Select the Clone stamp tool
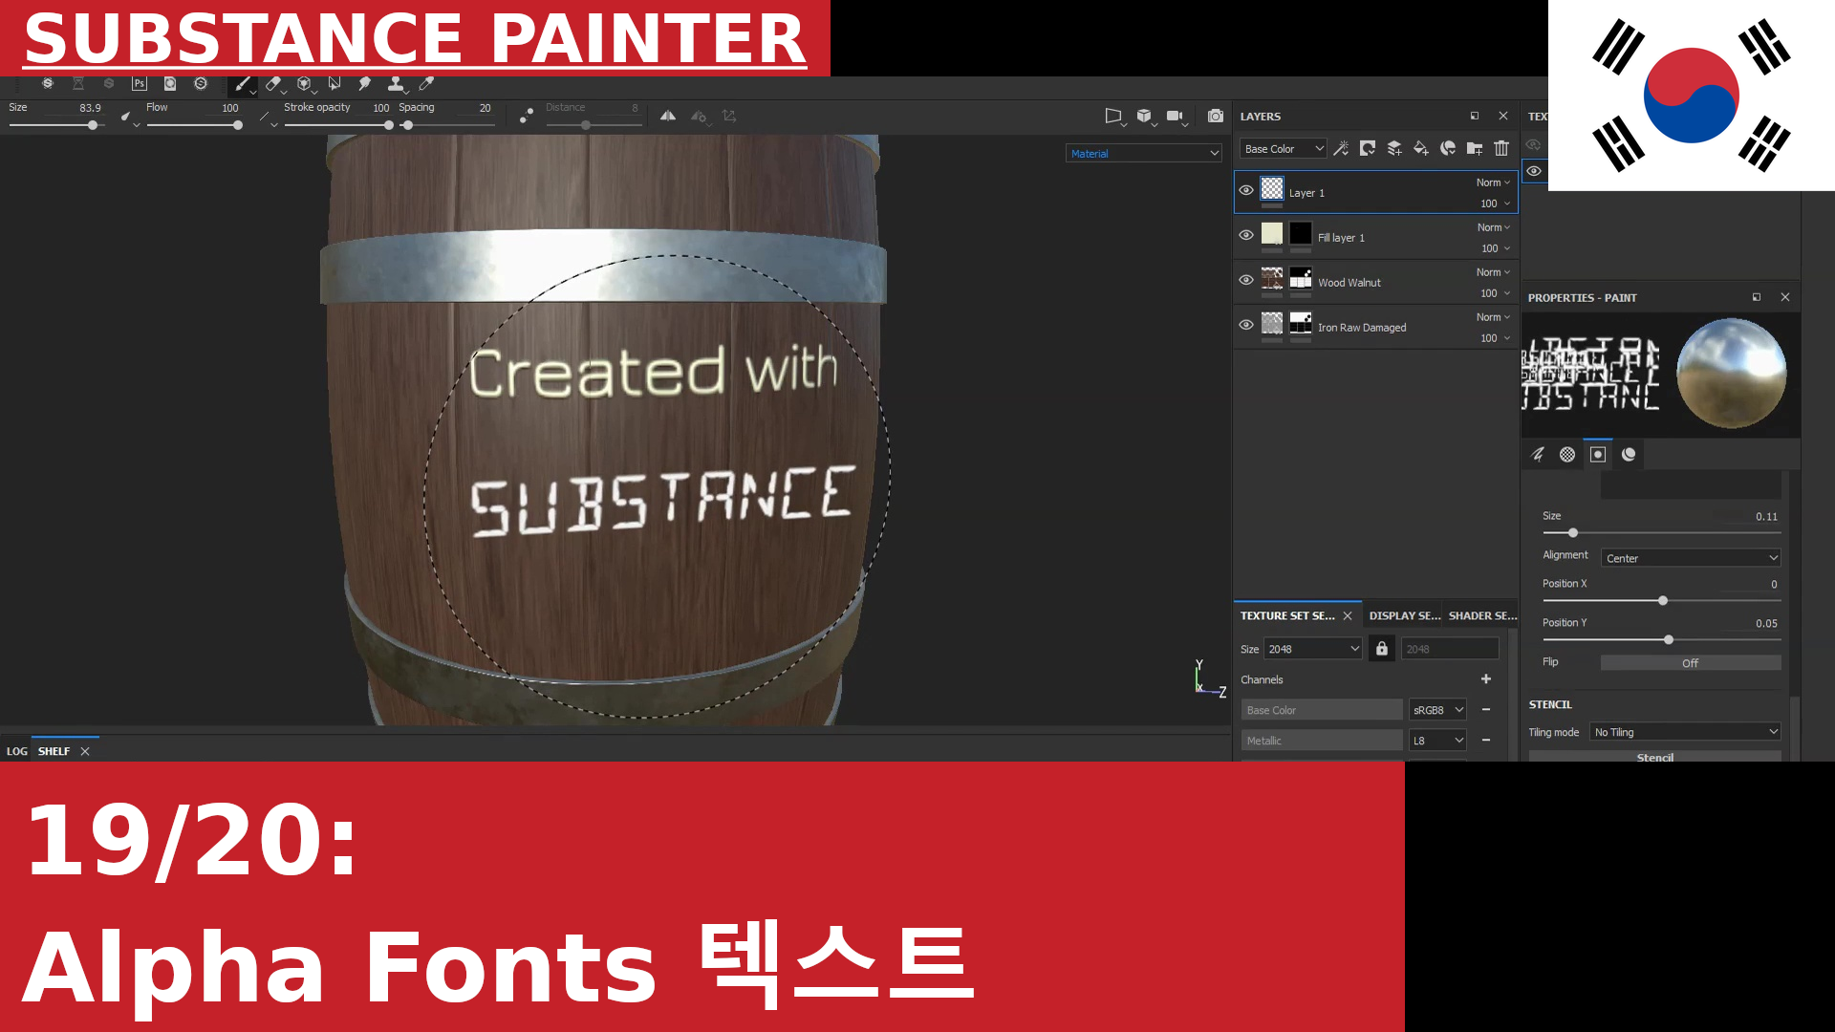 pyautogui.click(x=396, y=84)
